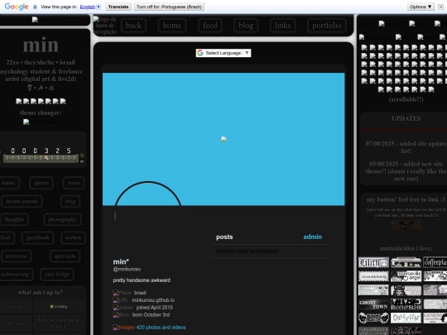The height and width of the screenshot is (335, 447).
Task: Open the thoughts sidebar button
Action: [x=14, y=220]
